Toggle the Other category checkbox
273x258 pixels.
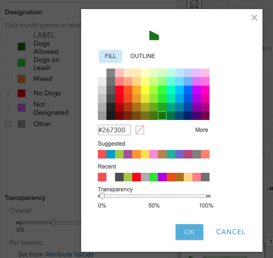9,124
